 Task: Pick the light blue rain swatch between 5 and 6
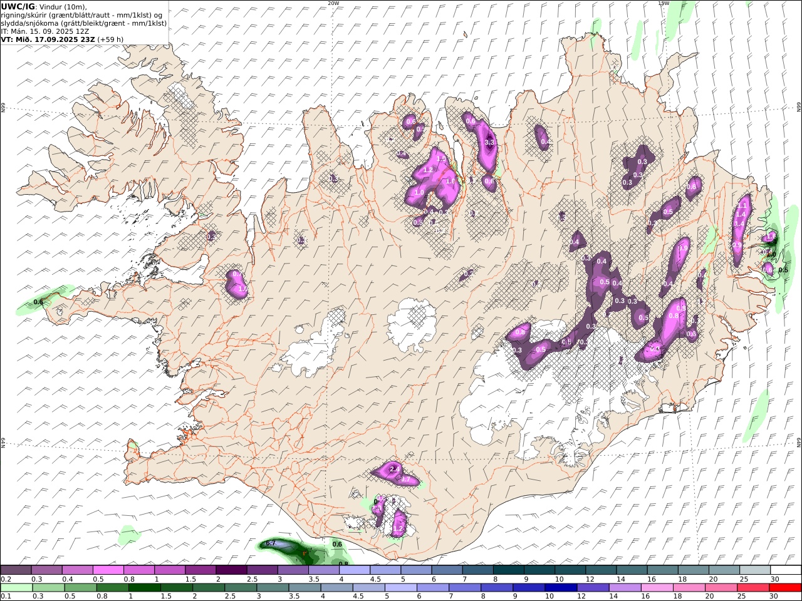pyautogui.click(x=401, y=588)
